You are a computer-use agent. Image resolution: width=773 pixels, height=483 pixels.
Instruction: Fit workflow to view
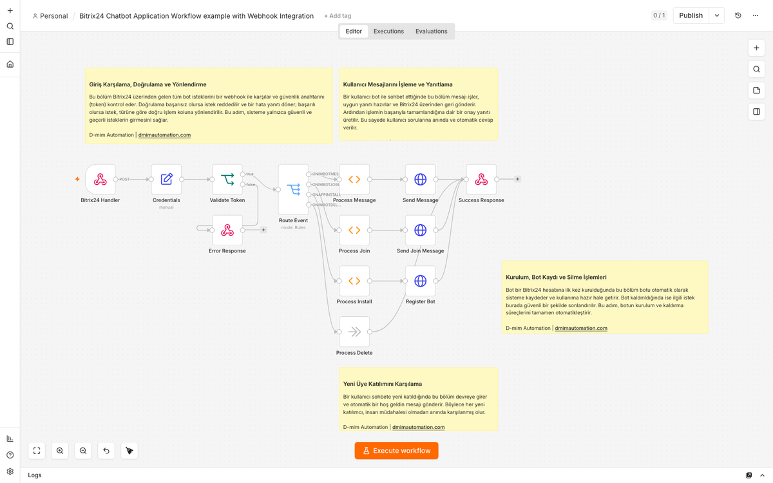(37, 451)
